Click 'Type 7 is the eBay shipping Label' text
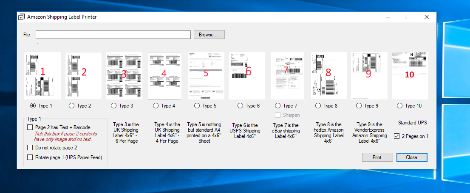This screenshot has height=193, width=470. 286,130
